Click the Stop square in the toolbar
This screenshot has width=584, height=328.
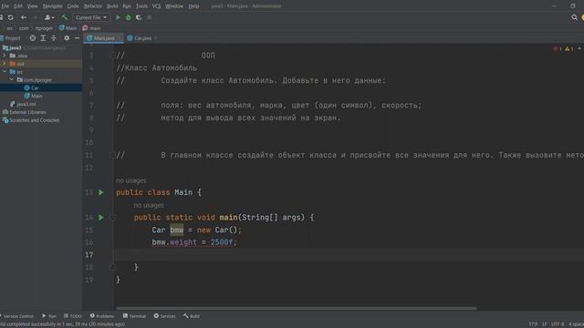click(x=149, y=17)
